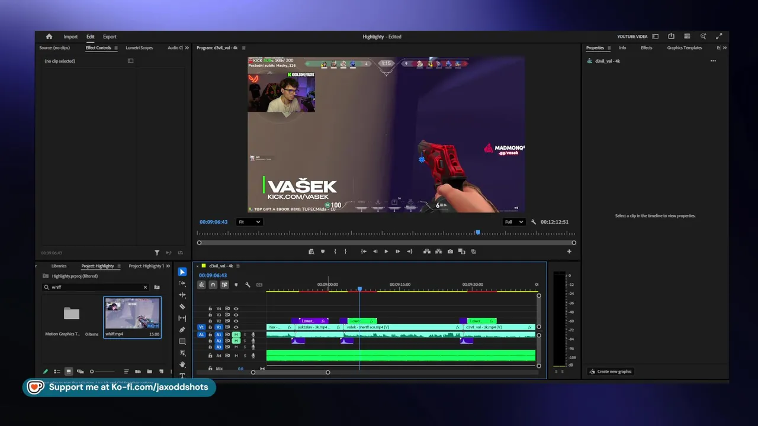Image resolution: width=758 pixels, height=426 pixels.
Task: Click the Home icon in header
Action: pyautogui.click(x=49, y=37)
